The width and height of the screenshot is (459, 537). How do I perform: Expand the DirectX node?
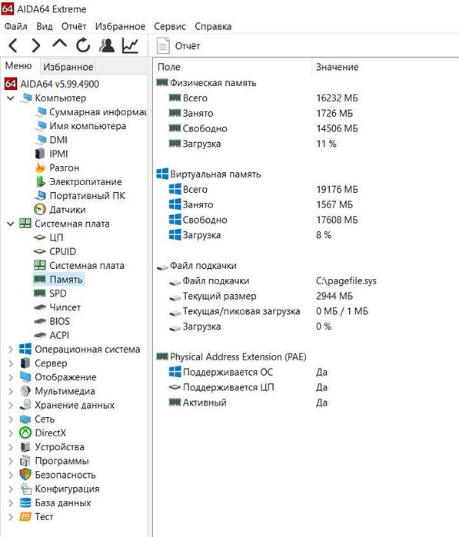click(x=11, y=433)
